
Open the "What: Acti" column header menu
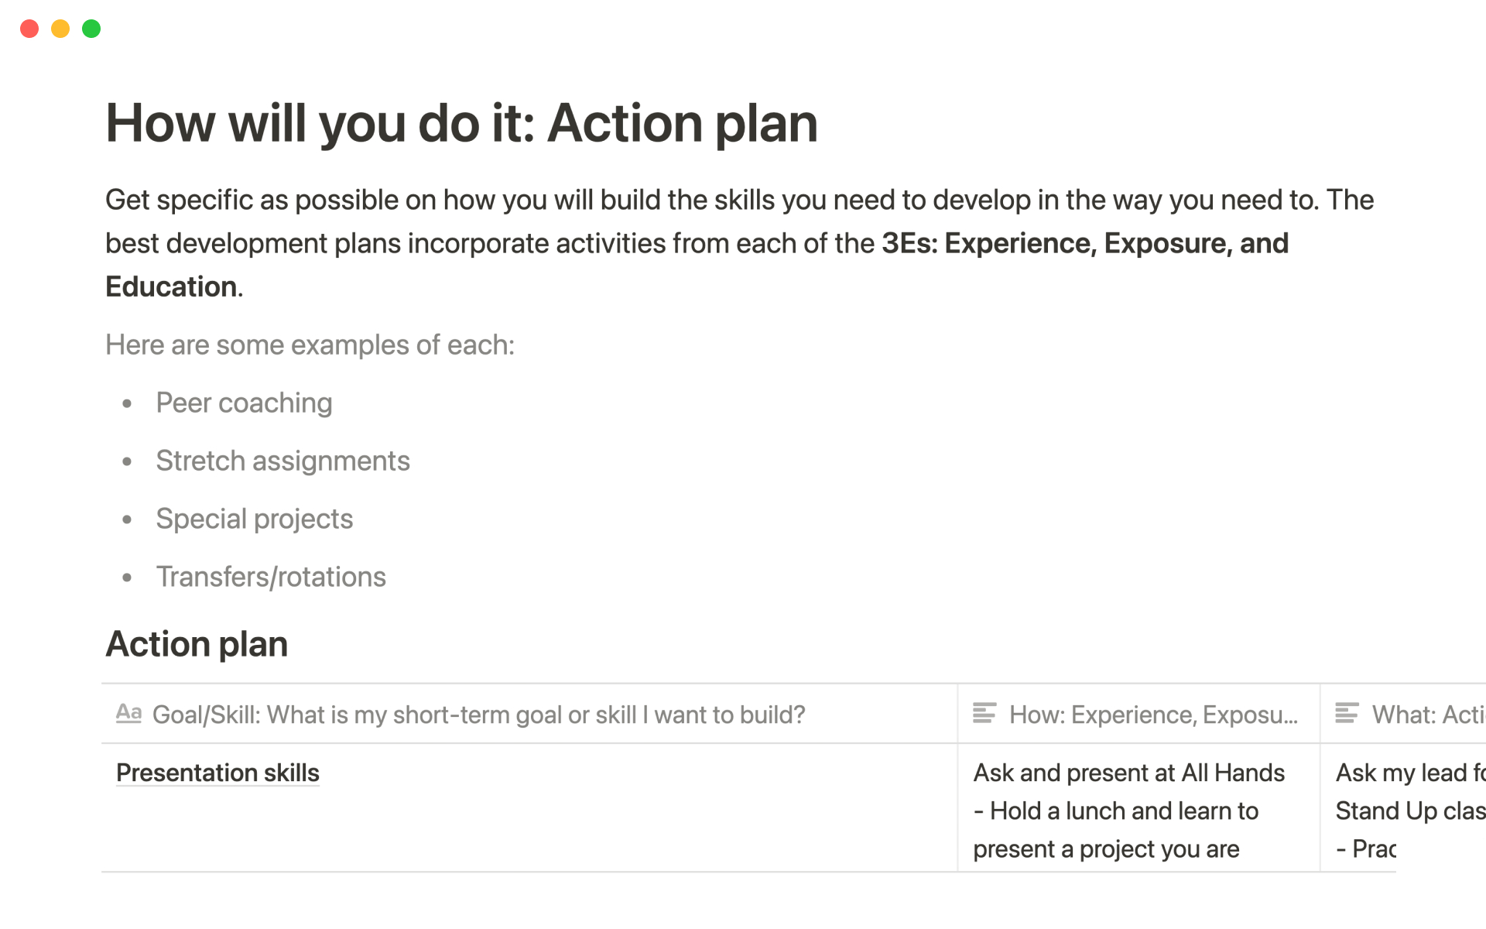click(x=1427, y=715)
